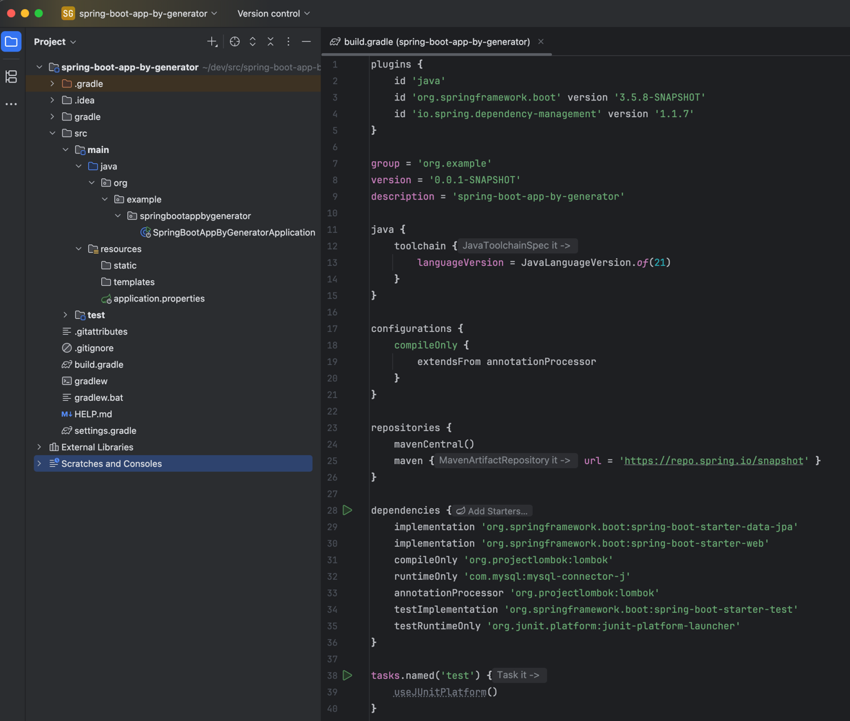Expand External Libraries node
The height and width of the screenshot is (721, 850).
tap(39, 447)
